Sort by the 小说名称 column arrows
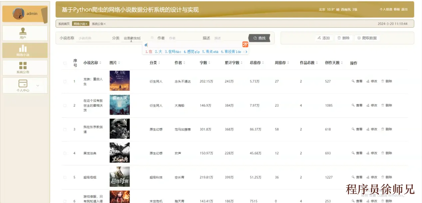This screenshot has width=422, height=203. [x=101, y=63]
